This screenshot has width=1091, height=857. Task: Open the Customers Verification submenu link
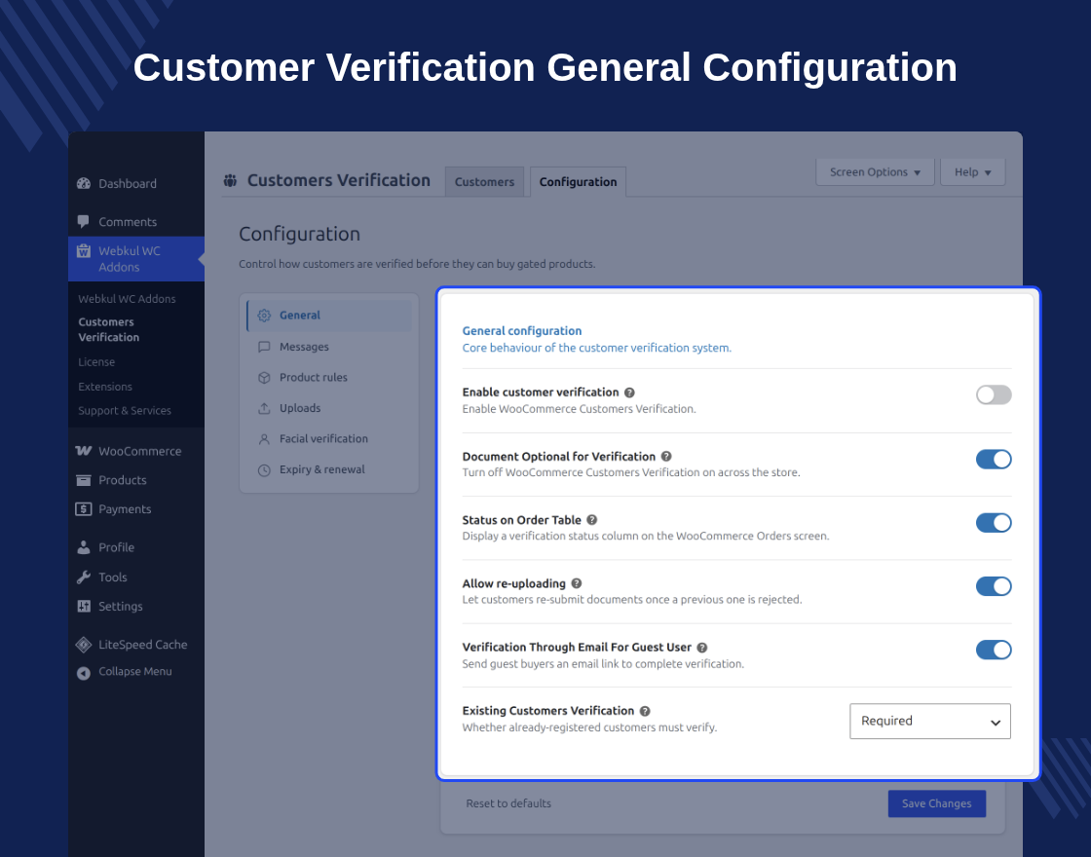pyautogui.click(x=108, y=330)
